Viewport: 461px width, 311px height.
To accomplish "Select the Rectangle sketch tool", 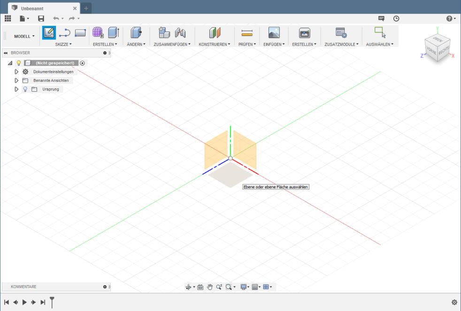I will pyautogui.click(x=80, y=33).
